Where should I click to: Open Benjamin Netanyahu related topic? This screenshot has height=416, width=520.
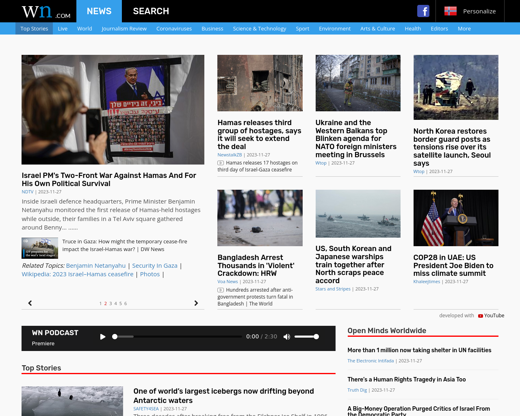96,265
